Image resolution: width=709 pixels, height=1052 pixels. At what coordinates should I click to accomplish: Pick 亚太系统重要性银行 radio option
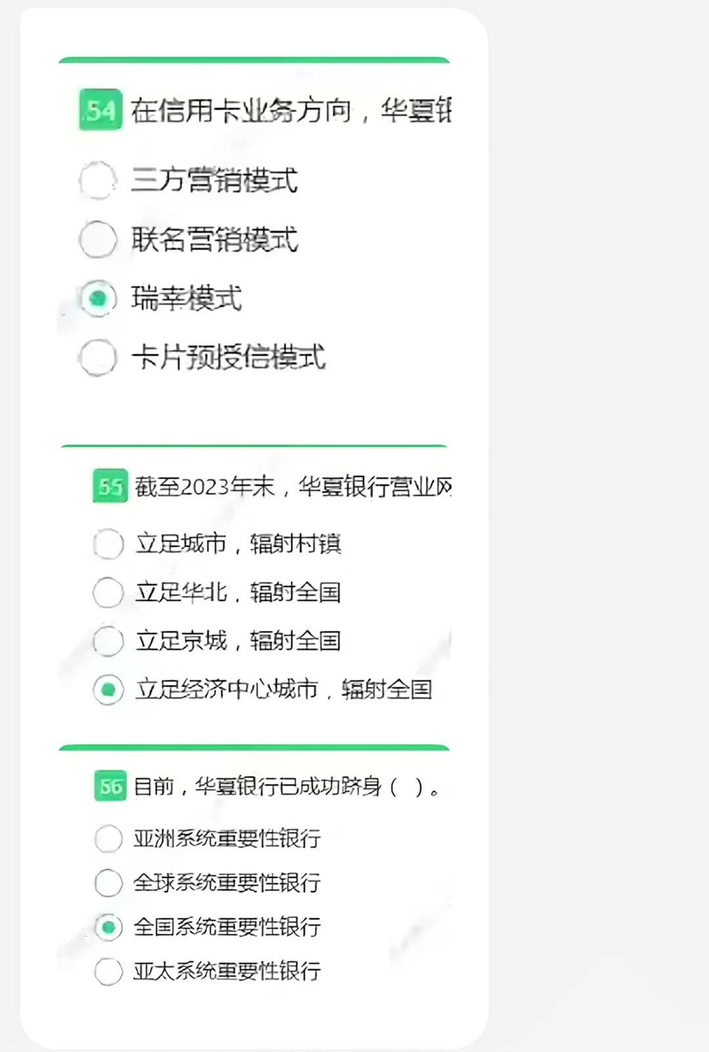[108, 971]
